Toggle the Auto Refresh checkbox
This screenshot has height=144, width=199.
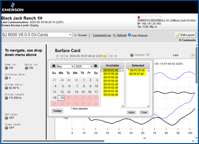pyautogui.click(x=129, y=35)
